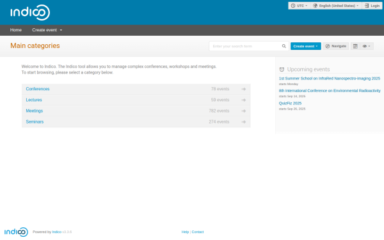Click the arrow icon in the Meetings row
The height and width of the screenshot is (240, 384).
(244, 111)
